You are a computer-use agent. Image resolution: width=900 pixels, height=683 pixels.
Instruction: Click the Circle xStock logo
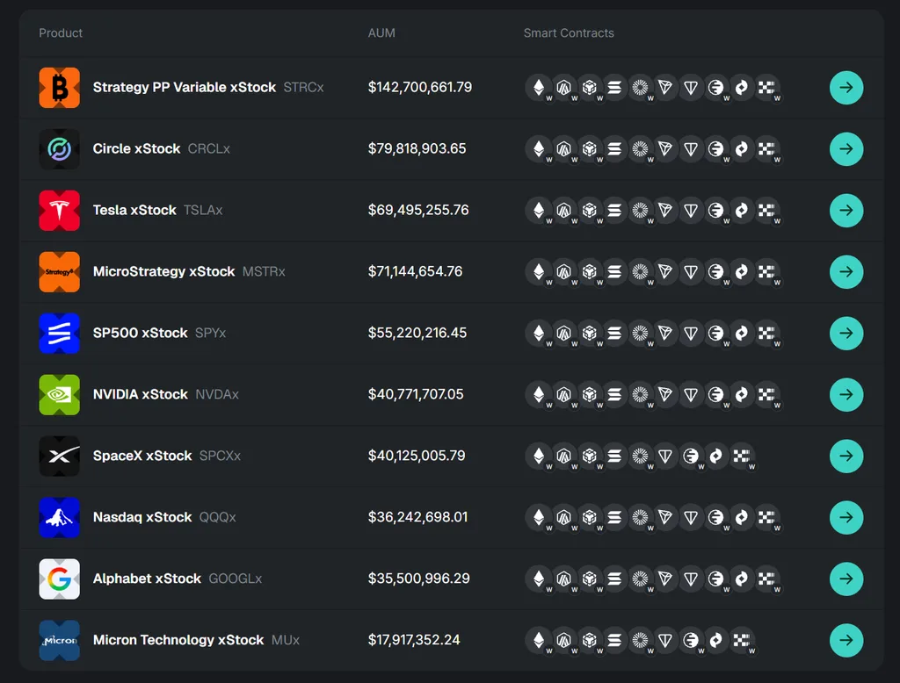tap(59, 149)
